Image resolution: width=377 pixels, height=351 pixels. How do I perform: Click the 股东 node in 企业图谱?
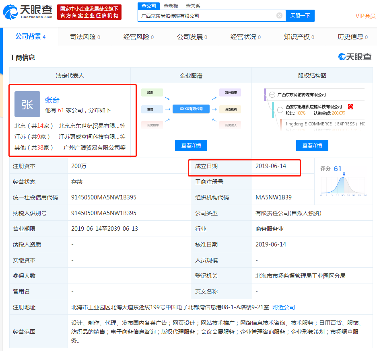tap(152, 92)
